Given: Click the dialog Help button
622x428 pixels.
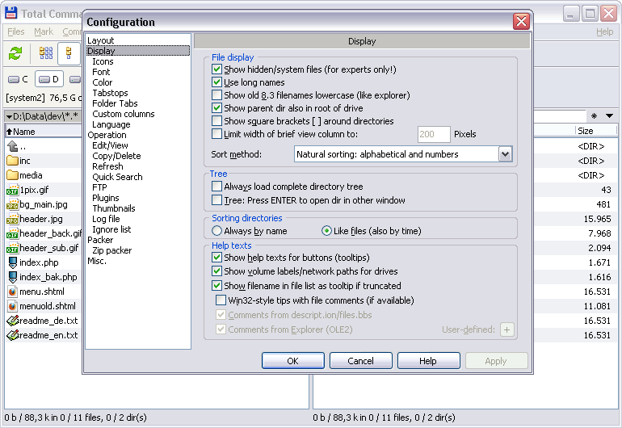Looking at the screenshot, I should click(x=428, y=361).
